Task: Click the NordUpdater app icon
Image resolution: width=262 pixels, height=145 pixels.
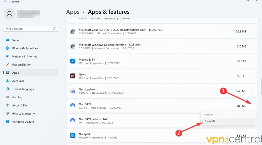Action: (x=73, y=91)
